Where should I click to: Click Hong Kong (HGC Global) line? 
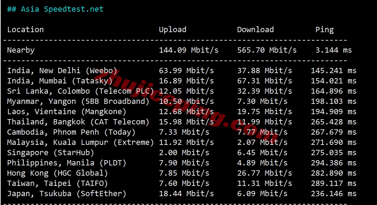pos(182,173)
